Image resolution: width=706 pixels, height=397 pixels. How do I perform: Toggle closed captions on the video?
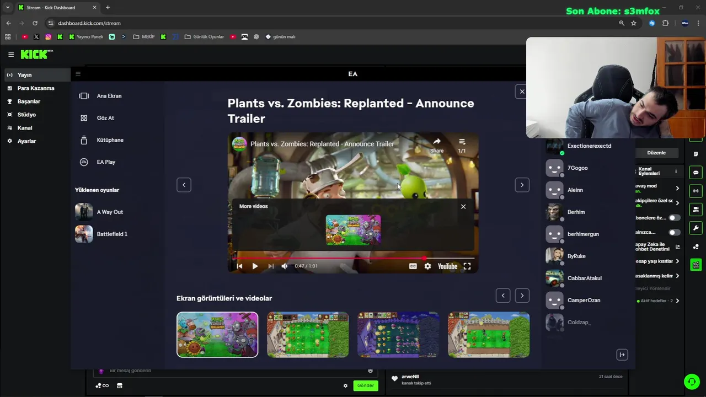[413, 266]
